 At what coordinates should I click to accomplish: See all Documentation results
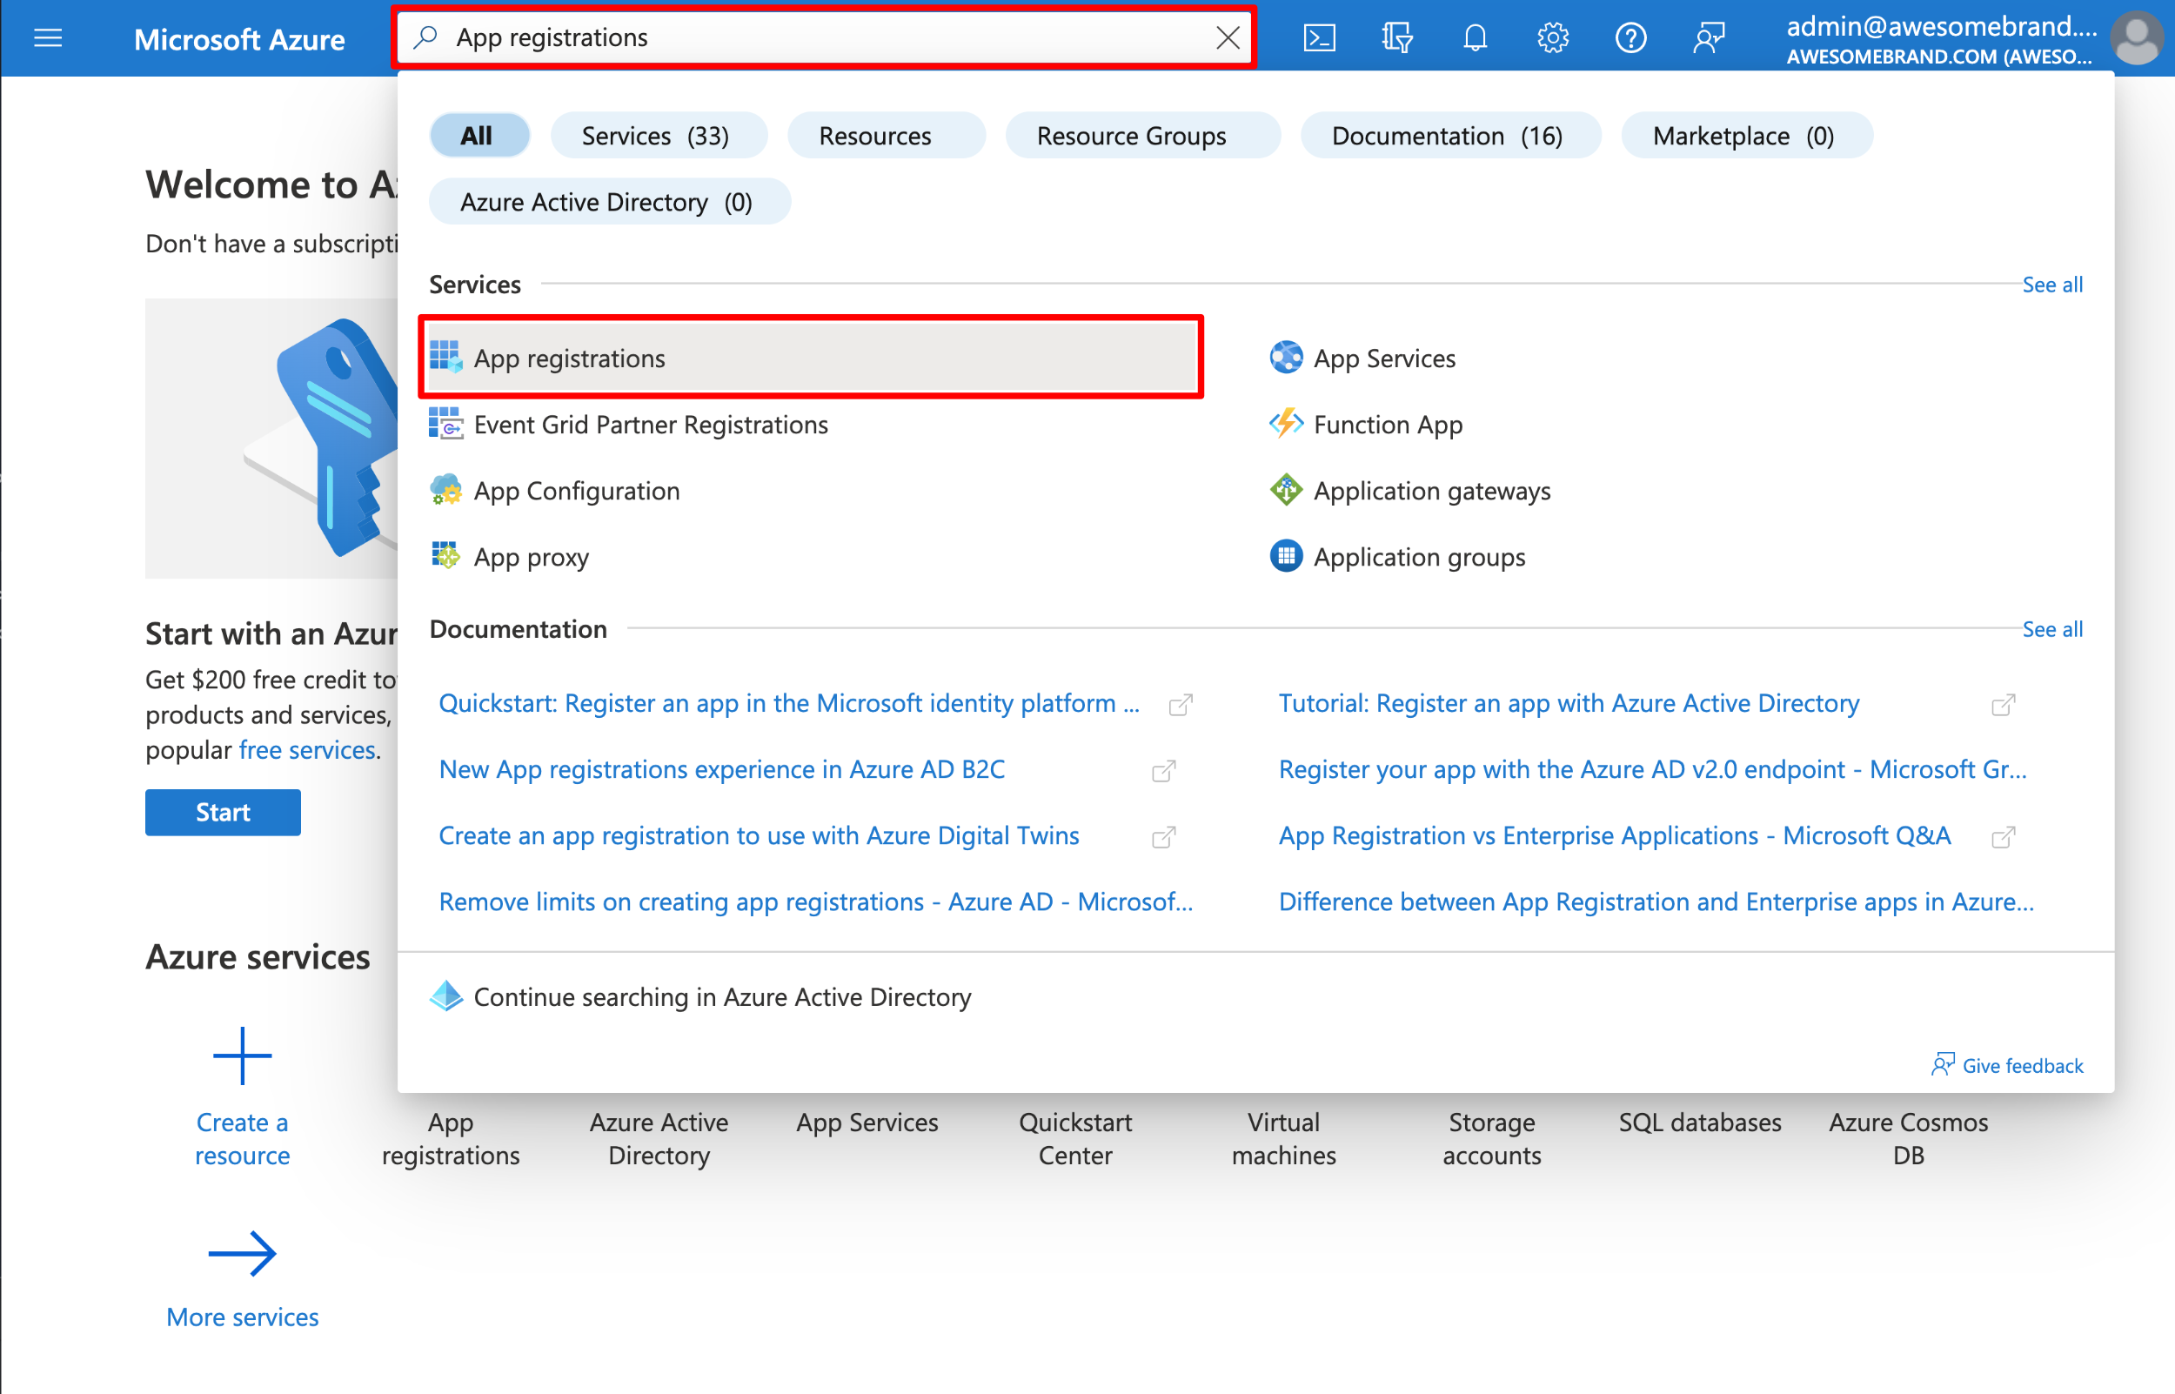tap(2052, 628)
